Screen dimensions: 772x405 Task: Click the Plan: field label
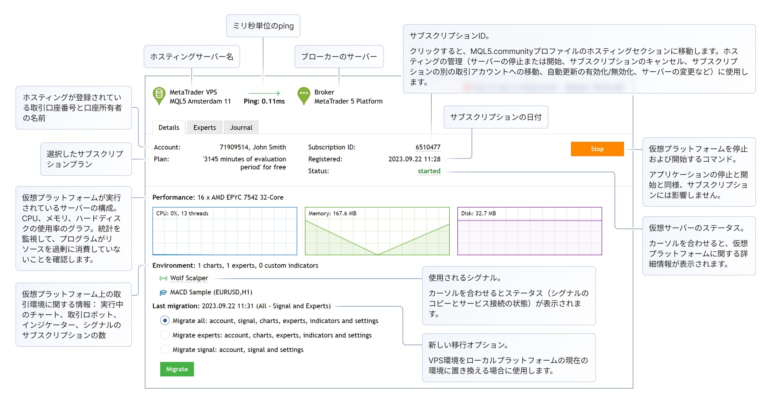pyautogui.click(x=161, y=159)
